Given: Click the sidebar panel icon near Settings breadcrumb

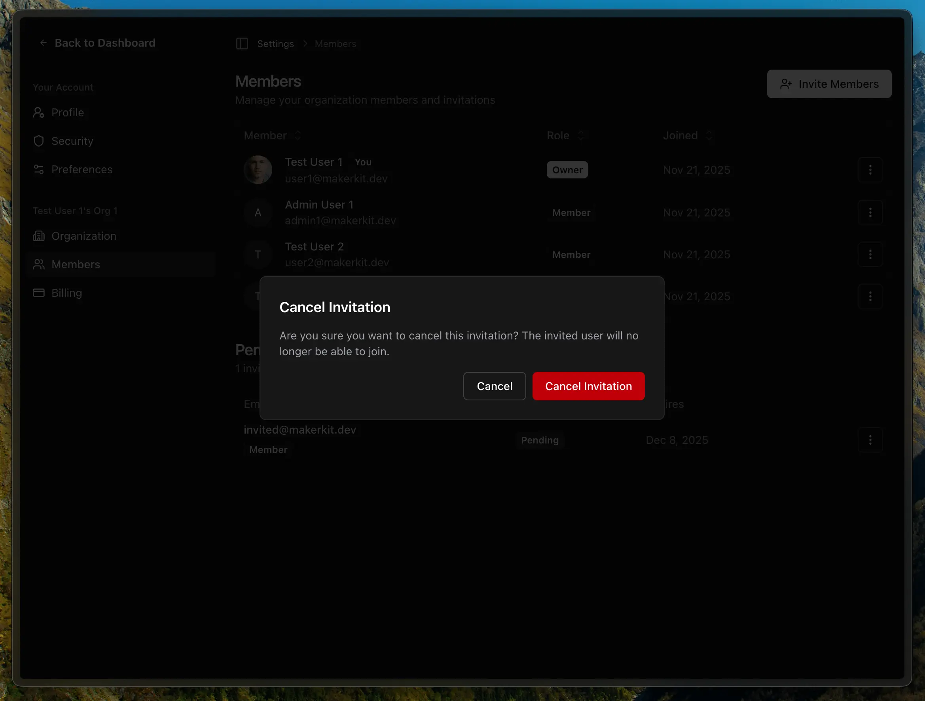Looking at the screenshot, I should coord(242,44).
